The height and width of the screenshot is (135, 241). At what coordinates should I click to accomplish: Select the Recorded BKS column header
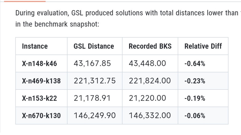(x=150, y=46)
